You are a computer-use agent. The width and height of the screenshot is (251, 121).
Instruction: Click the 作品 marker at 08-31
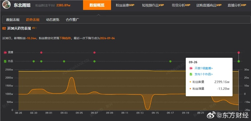coord(41,61)
